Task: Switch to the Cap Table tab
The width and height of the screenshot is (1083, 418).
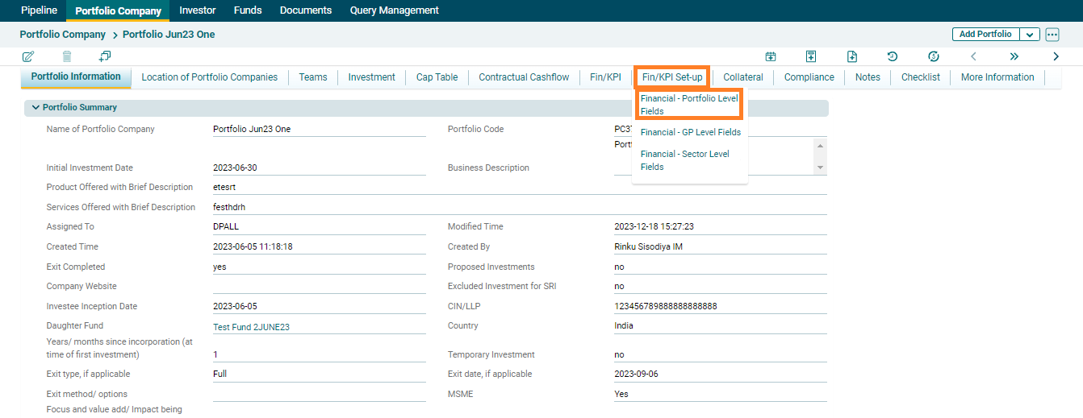Action: tap(437, 77)
